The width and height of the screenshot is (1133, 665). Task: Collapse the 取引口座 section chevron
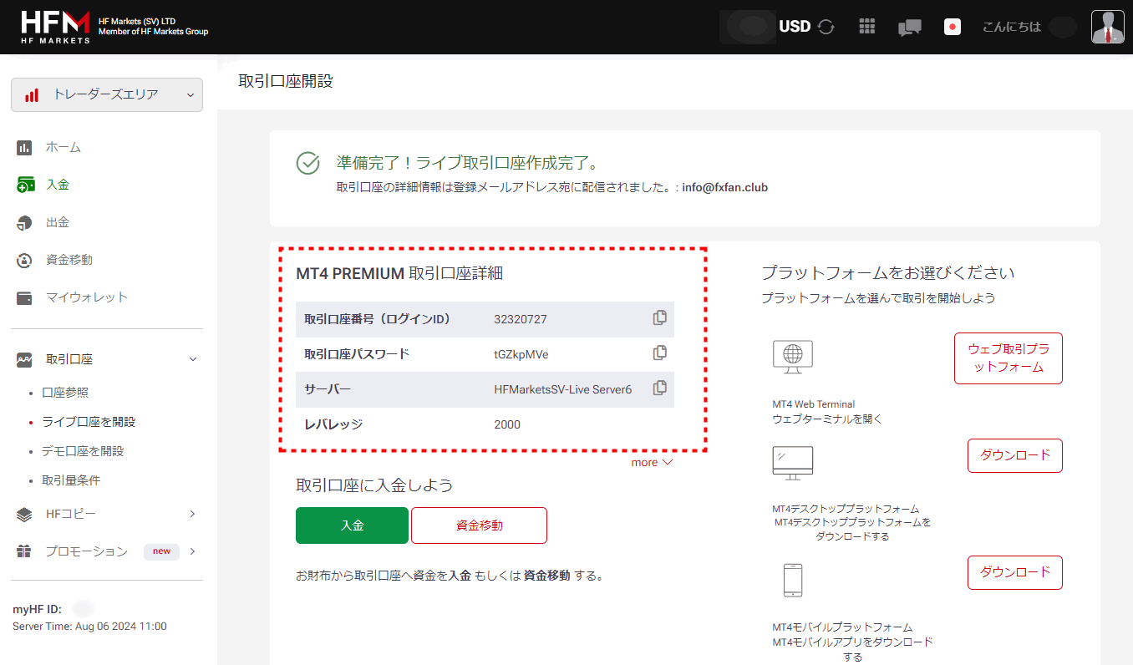193,359
